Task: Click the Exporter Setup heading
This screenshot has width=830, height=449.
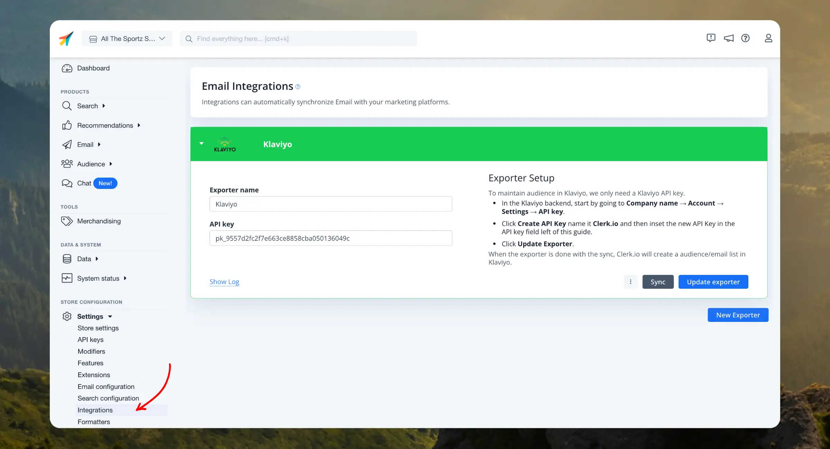Action: click(521, 178)
